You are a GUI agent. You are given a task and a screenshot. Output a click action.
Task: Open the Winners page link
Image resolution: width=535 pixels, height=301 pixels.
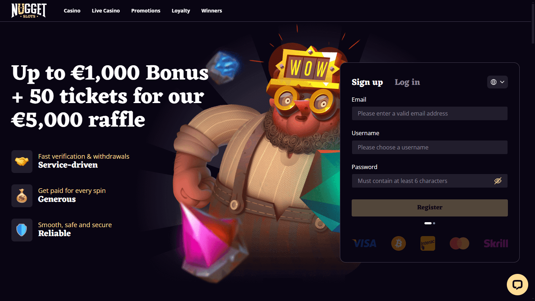(212, 11)
